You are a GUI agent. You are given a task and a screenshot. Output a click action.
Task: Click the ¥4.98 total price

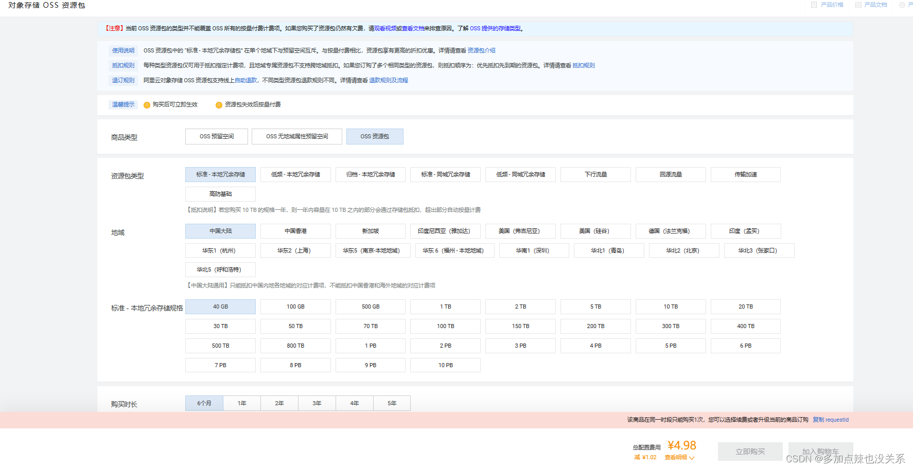point(682,445)
